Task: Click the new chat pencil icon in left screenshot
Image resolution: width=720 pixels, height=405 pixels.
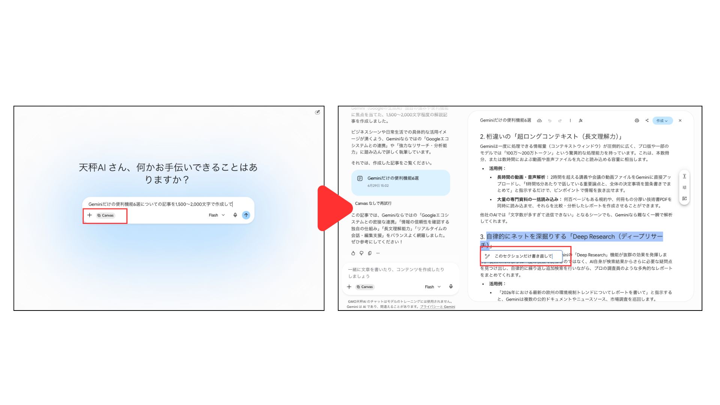Action: tap(317, 112)
